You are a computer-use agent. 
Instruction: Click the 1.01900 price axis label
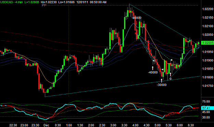(207, 60)
